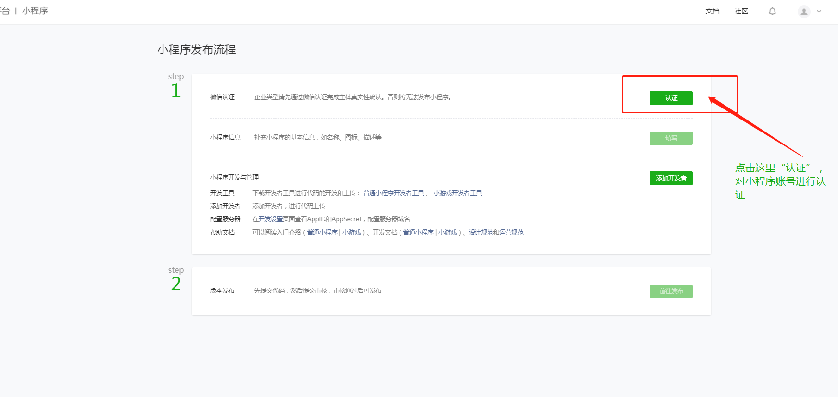This screenshot has height=397, width=838.
Task: Click the 添加开发者 green button
Action: (x=671, y=178)
